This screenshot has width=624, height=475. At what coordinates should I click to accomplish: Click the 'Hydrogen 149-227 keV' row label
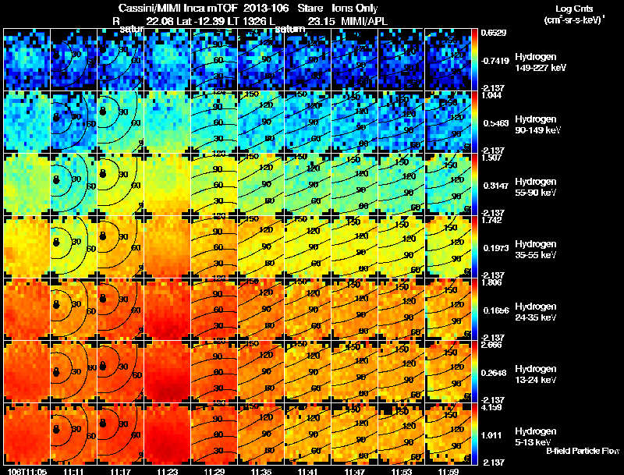541,62
